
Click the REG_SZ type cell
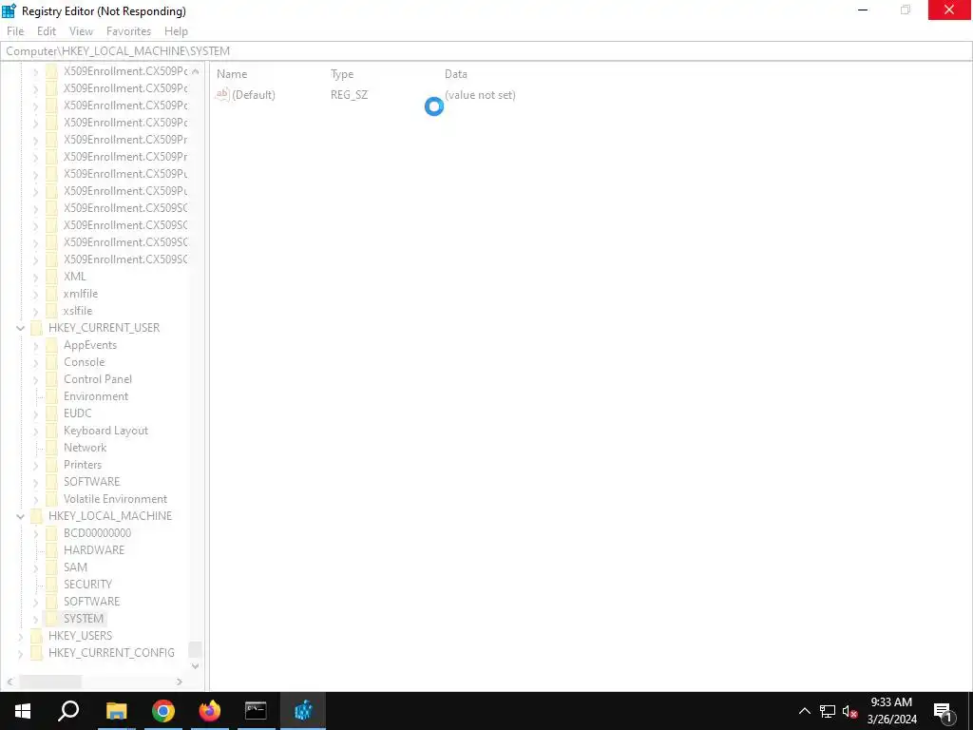click(350, 95)
